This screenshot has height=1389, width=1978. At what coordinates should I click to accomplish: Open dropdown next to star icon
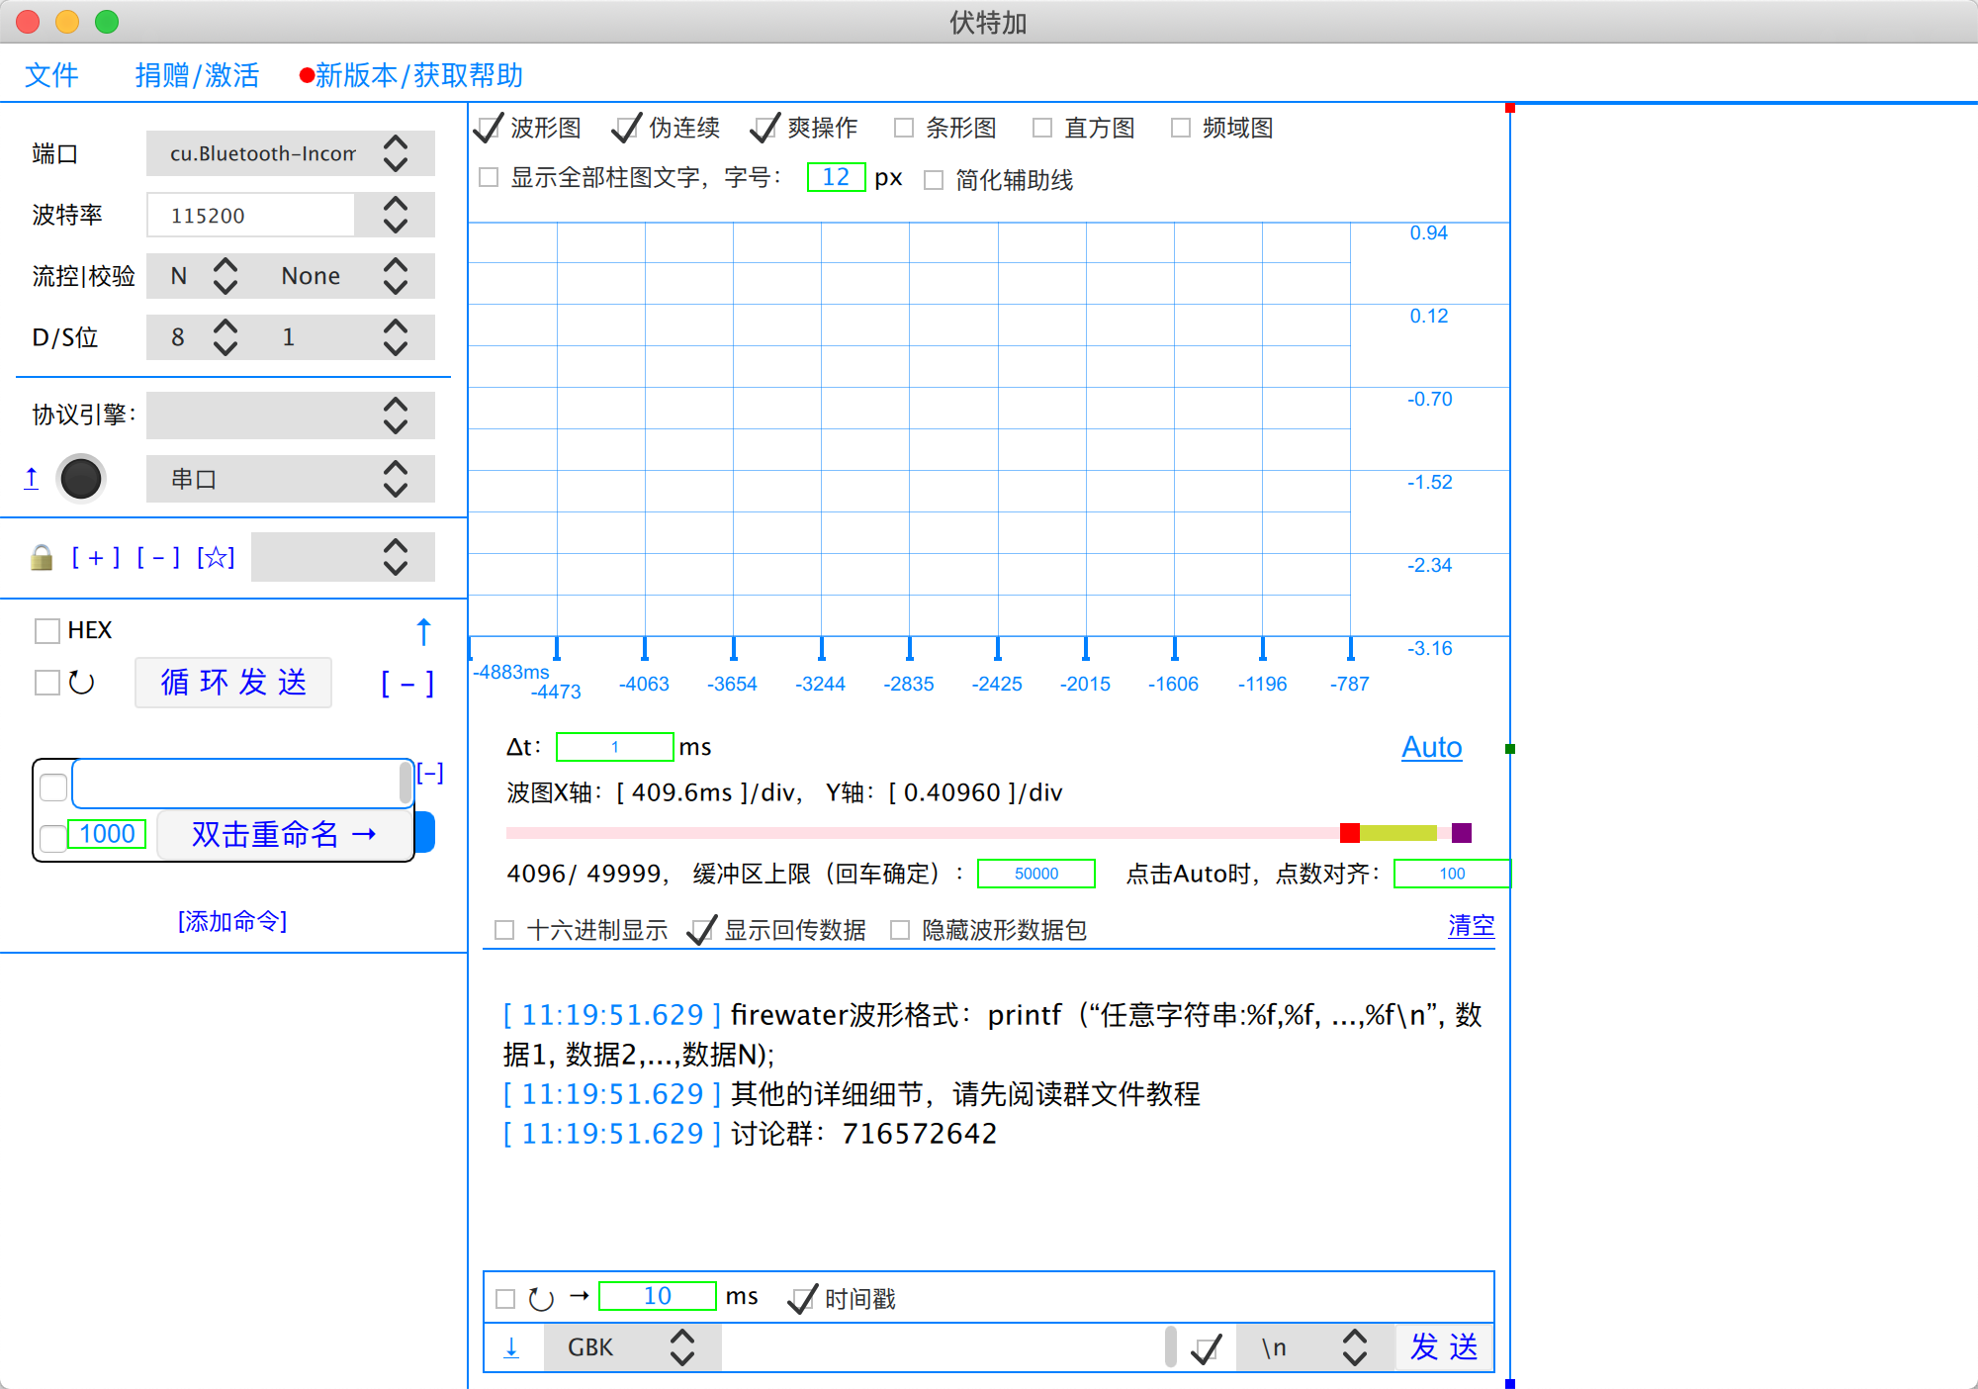click(342, 557)
